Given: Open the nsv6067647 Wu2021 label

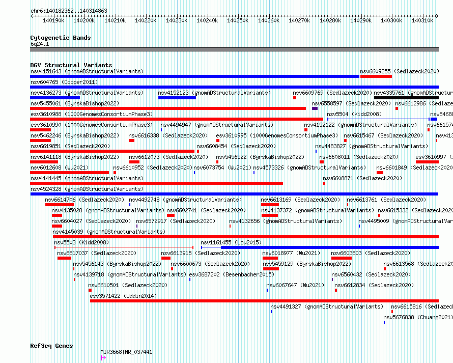Looking at the screenshot, I should [295, 285].
